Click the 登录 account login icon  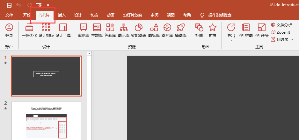point(9,30)
